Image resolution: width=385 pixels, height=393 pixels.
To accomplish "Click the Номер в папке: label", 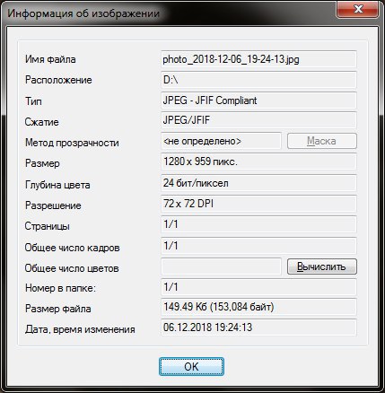I will click(60, 288).
